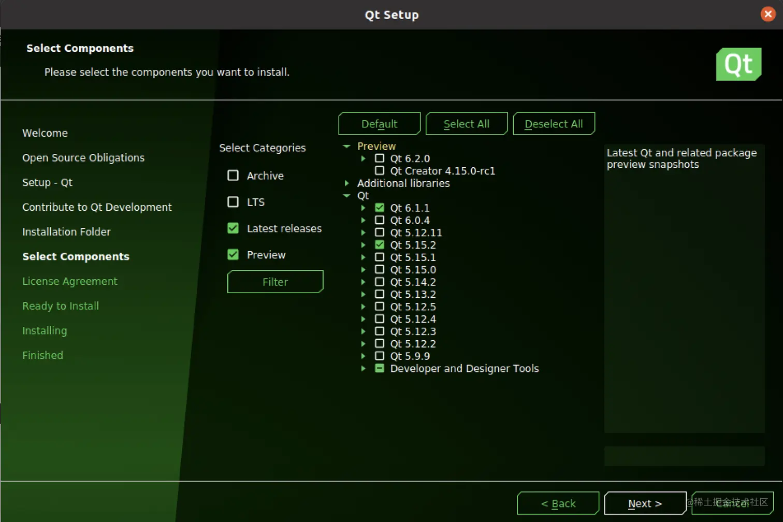Viewport: 783px width, 522px height.
Task: Uncheck the Latest releases category
Action: point(233,228)
